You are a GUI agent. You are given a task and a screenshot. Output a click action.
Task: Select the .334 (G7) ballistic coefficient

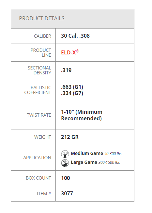(72, 93)
